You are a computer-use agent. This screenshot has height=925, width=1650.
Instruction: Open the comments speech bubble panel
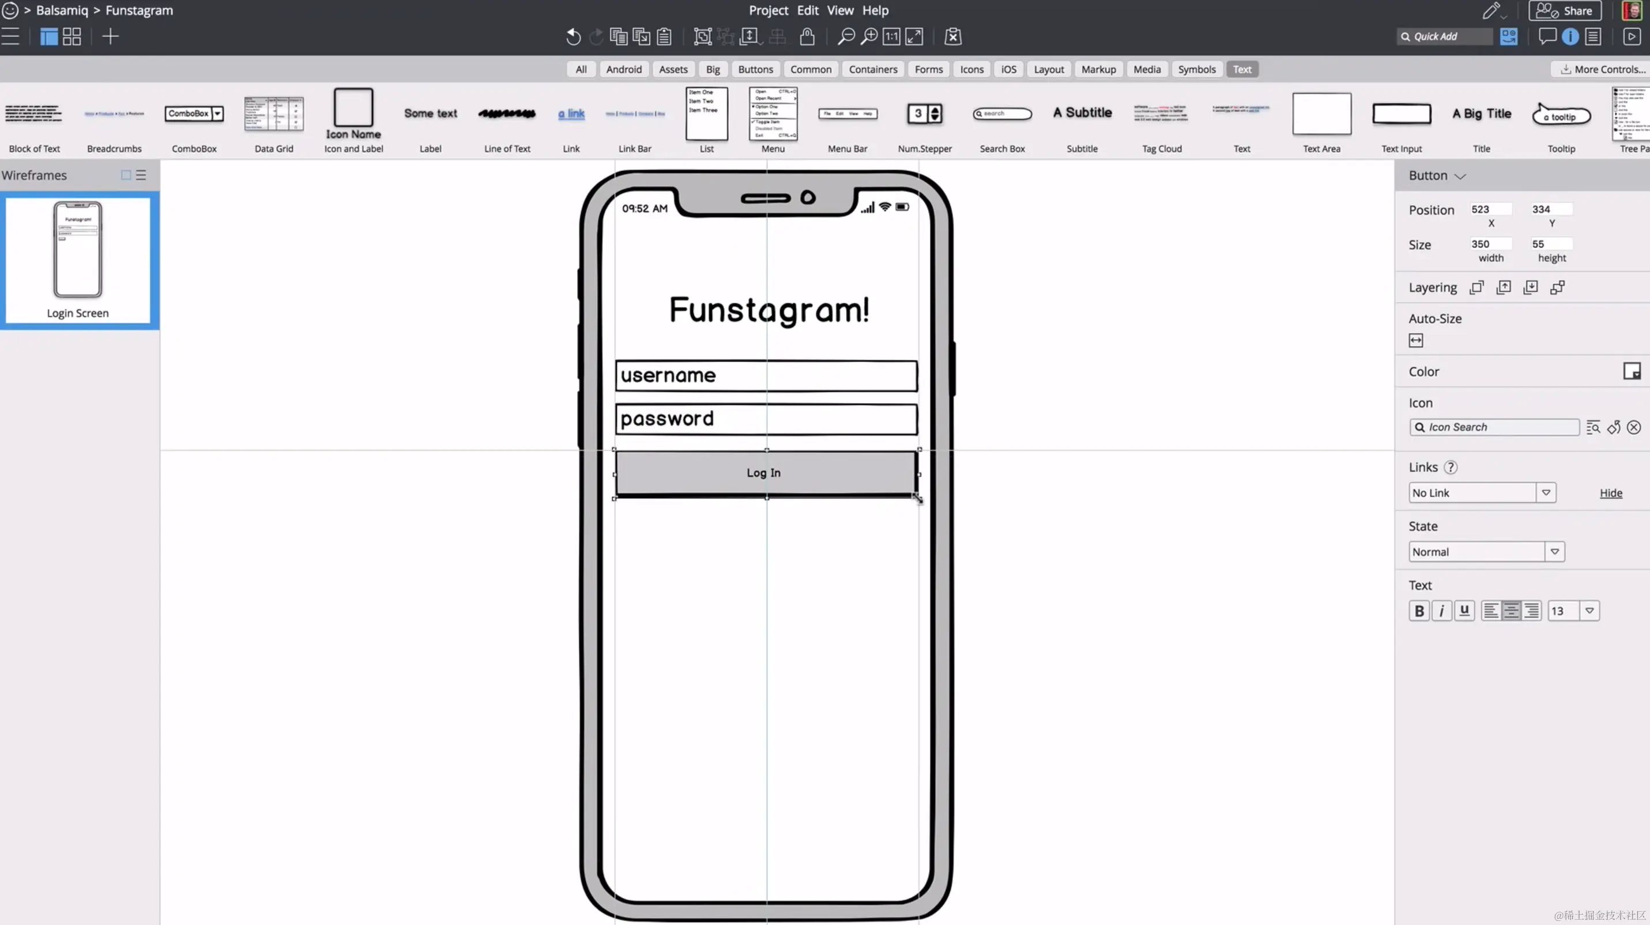[x=1547, y=37]
